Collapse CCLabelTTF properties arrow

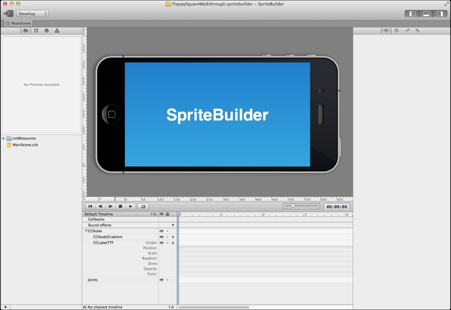(173, 243)
